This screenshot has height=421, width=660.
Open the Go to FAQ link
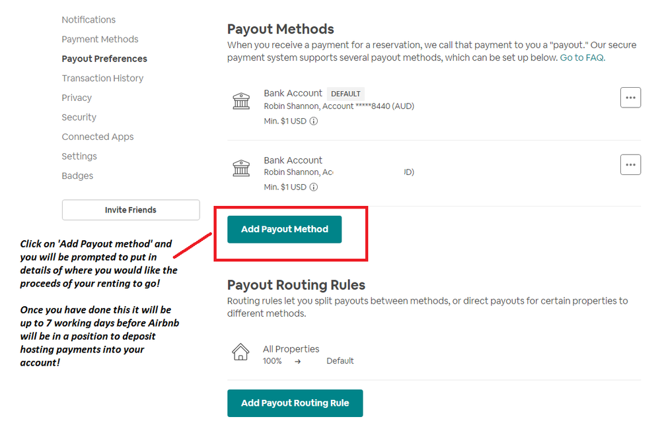[582, 57]
